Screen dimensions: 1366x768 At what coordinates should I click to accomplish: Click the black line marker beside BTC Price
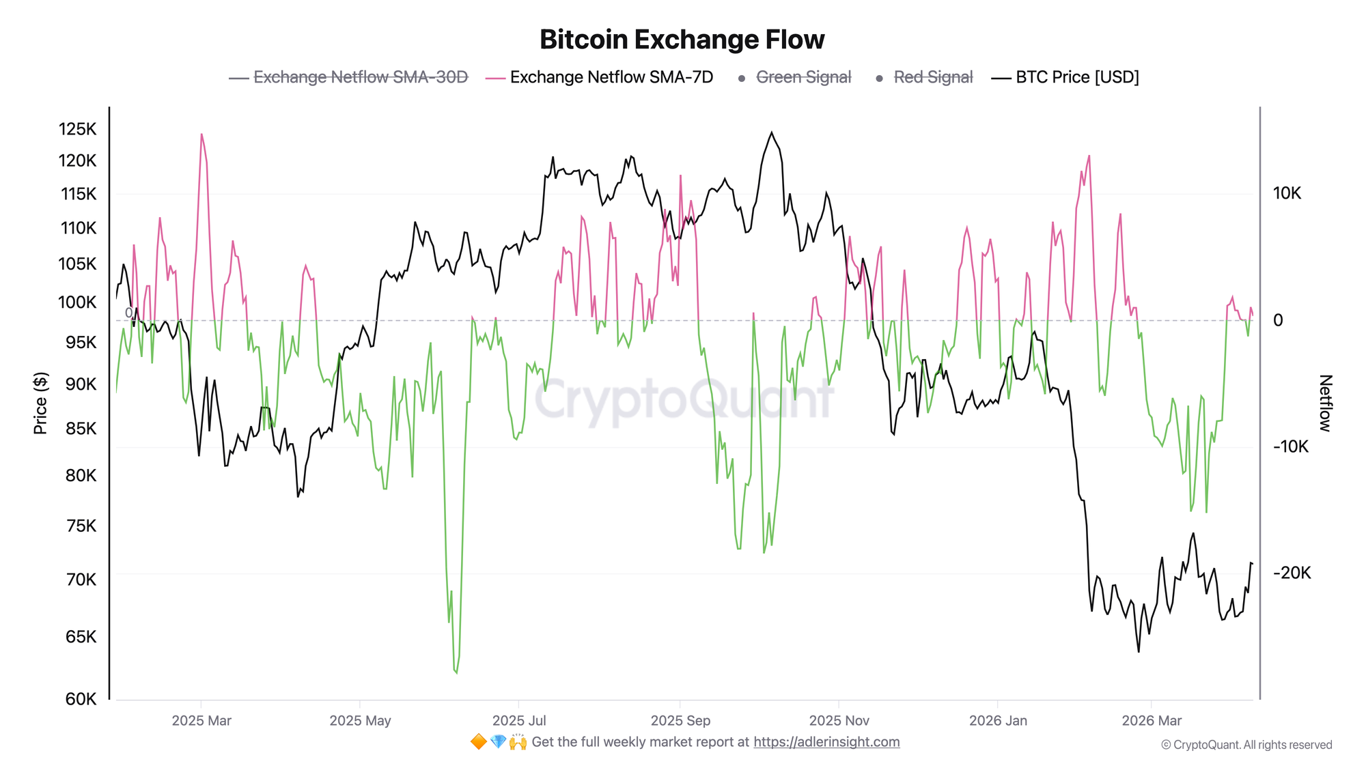tap(1001, 78)
